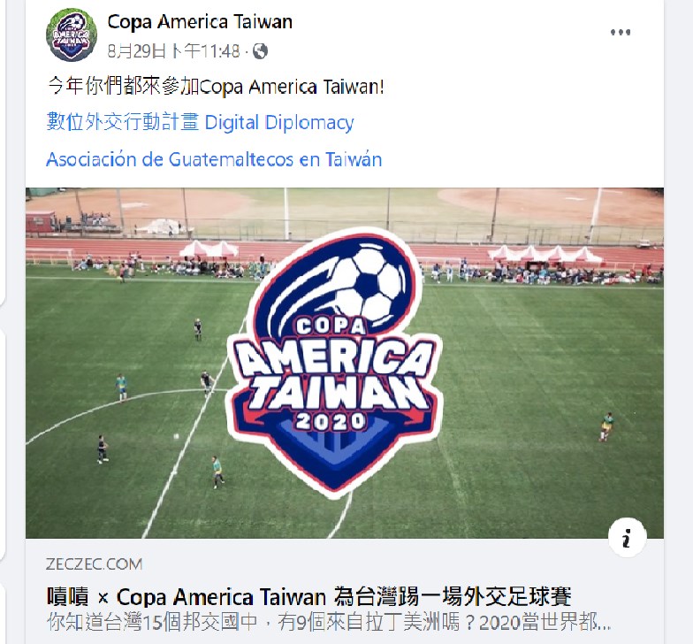Click the ZECZEC.COM source label
This screenshot has height=644, width=693.
click(94, 564)
